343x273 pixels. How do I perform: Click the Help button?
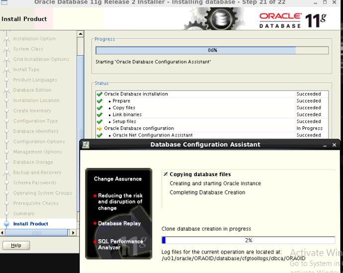point(16,245)
